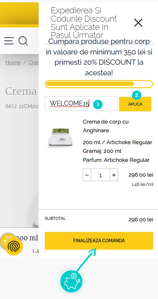Open the Crem... breadcrumb link
This screenshot has width=158, height=299.
coord(33,62)
